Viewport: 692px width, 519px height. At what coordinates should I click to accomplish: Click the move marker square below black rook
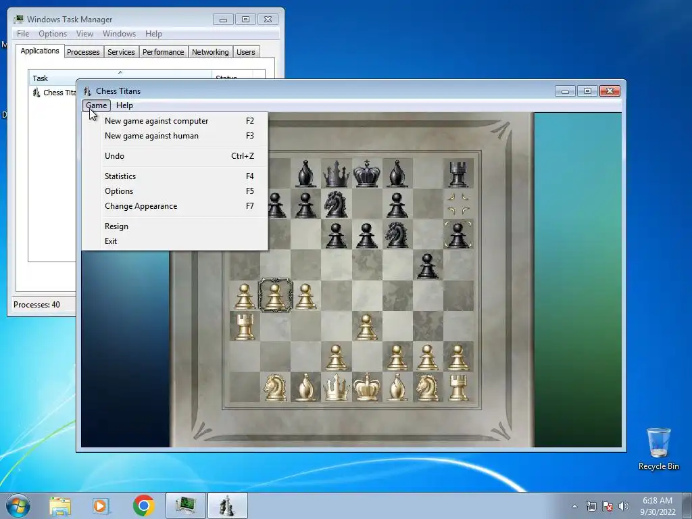click(458, 204)
